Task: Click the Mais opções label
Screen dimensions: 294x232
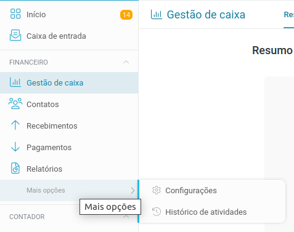Action: click(x=46, y=190)
